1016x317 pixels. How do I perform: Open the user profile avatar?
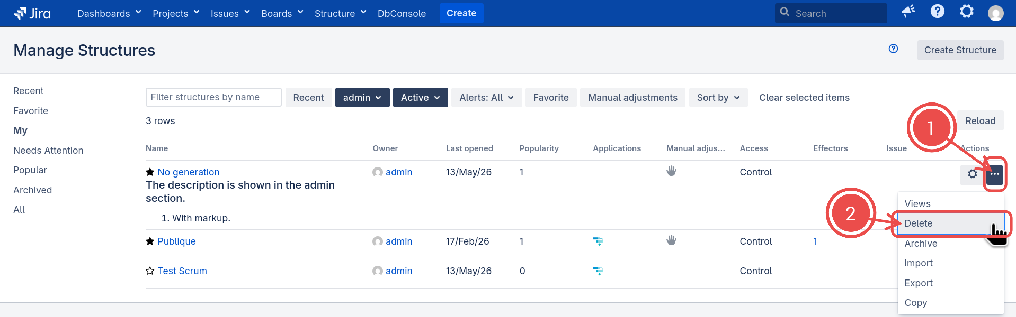pyautogui.click(x=996, y=13)
